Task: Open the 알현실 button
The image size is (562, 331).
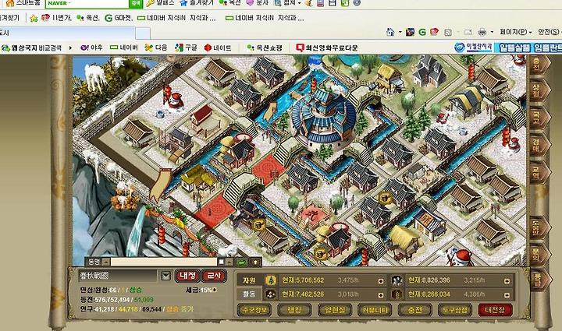Action: click(x=335, y=310)
